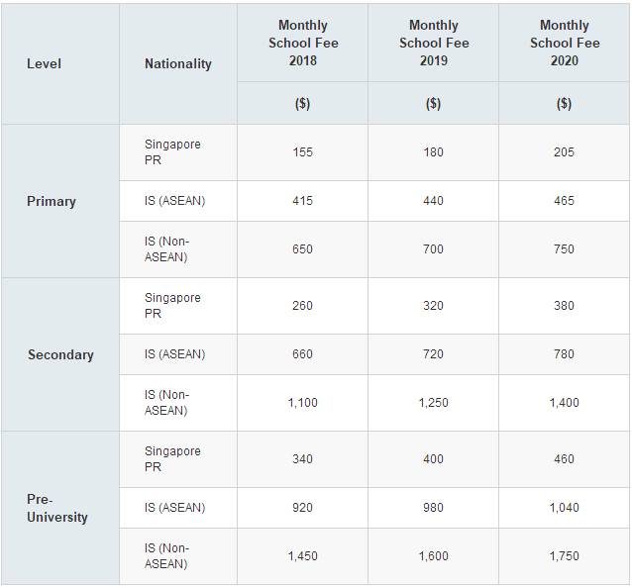Screen dimensions: 632x588
Task: Click the Secondary level row label
Action: 60,354
